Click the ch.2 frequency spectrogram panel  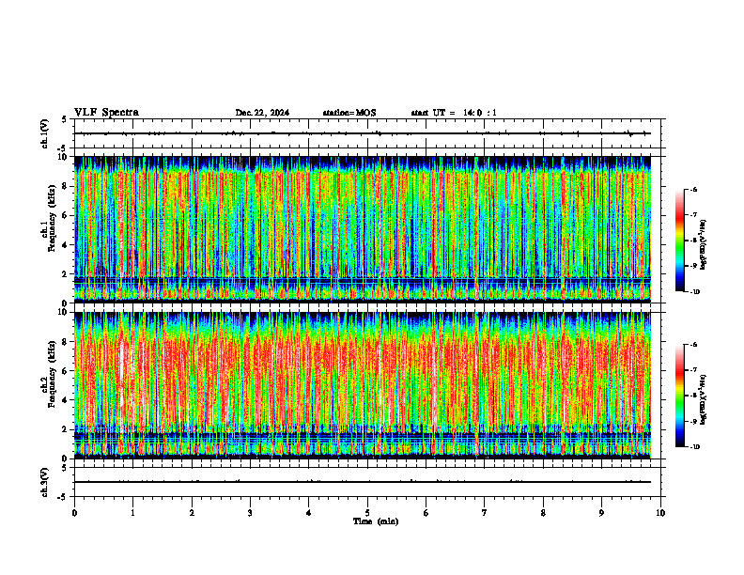363,385
